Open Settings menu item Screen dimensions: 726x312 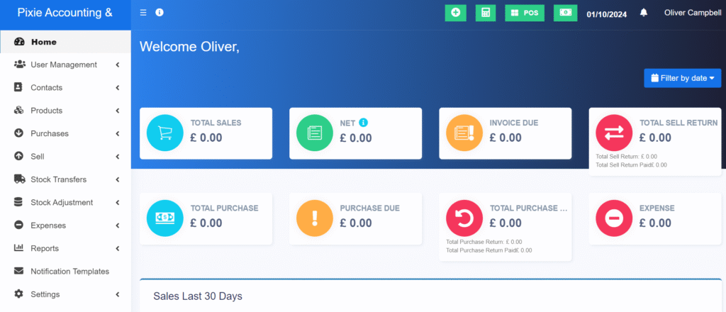pyautogui.click(x=65, y=294)
